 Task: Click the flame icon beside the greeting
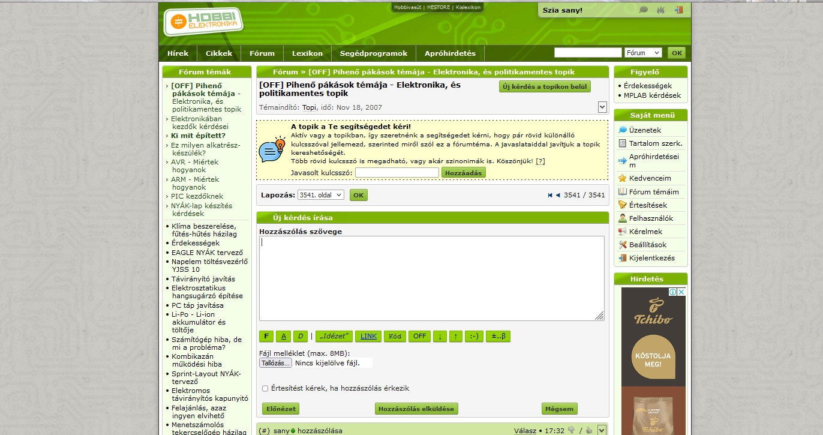coord(661,10)
